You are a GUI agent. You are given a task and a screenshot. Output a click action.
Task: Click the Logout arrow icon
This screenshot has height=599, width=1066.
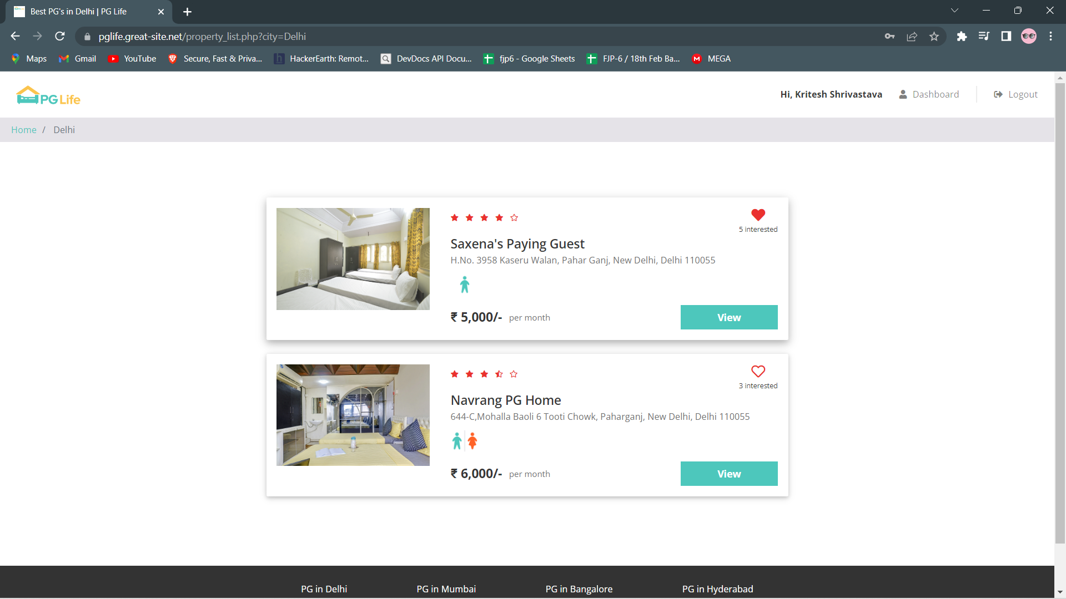(998, 94)
